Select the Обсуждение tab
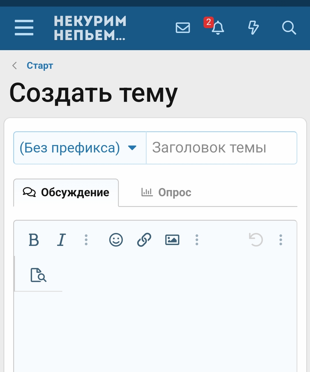This screenshot has width=310, height=372. coord(66,193)
